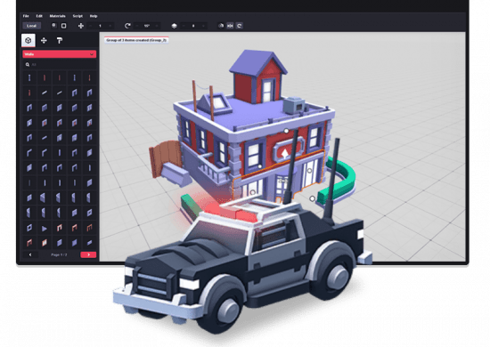Image resolution: width=490 pixels, height=347 pixels.
Task: Decrease the move step value
Action: [91, 26]
